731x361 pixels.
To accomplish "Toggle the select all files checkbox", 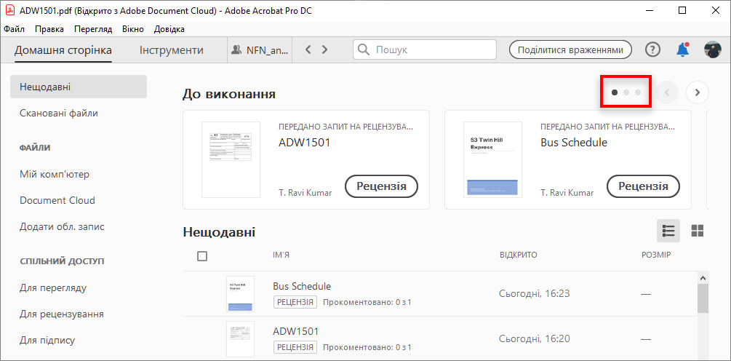I will (202, 256).
